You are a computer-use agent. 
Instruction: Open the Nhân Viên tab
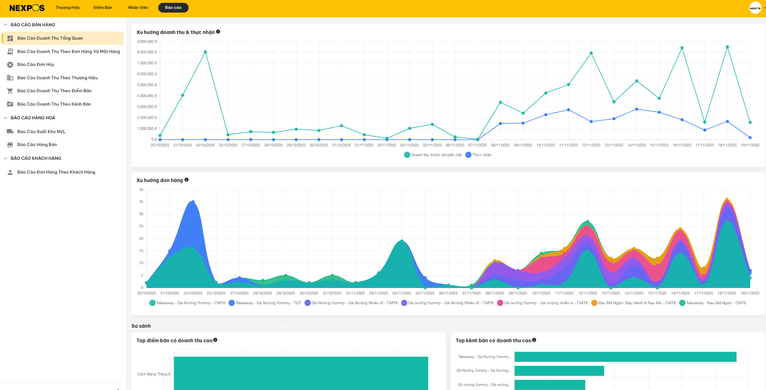pyautogui.click(x=138, y=8)
